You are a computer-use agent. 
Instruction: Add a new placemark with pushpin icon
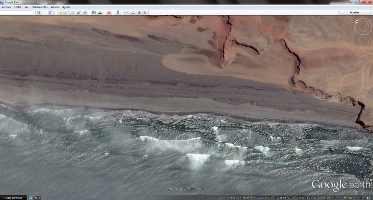pyautogui.click(x=60, y=12)
